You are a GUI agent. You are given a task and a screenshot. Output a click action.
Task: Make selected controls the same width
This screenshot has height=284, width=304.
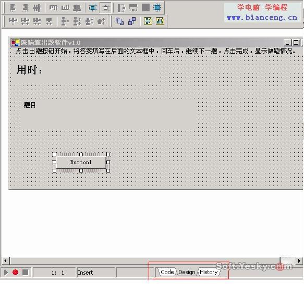pos(121,8)
